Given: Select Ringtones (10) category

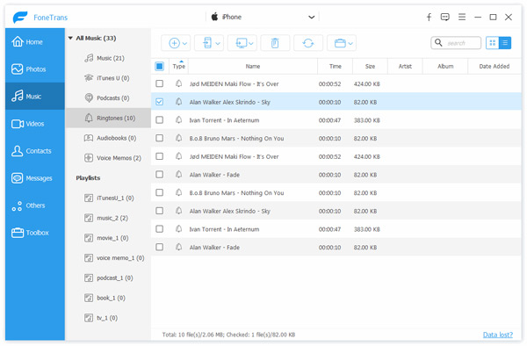Looking at the screenshot, I should pos(108,118).
